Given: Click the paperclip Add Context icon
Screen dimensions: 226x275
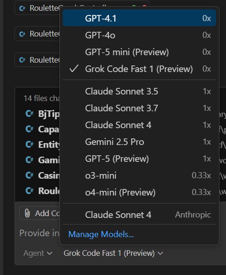Looking at the screenshot, I should coord(27,213).
